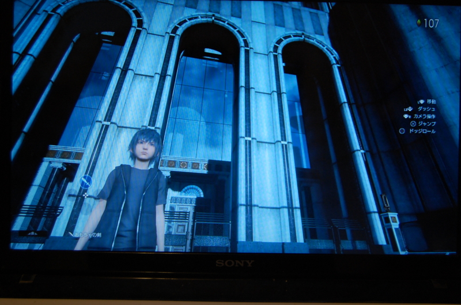This screenshot has height=305, width=461.
Task: Click the circle-shaped button icon beside ドッジロール
Action: (x=402, y=131)
